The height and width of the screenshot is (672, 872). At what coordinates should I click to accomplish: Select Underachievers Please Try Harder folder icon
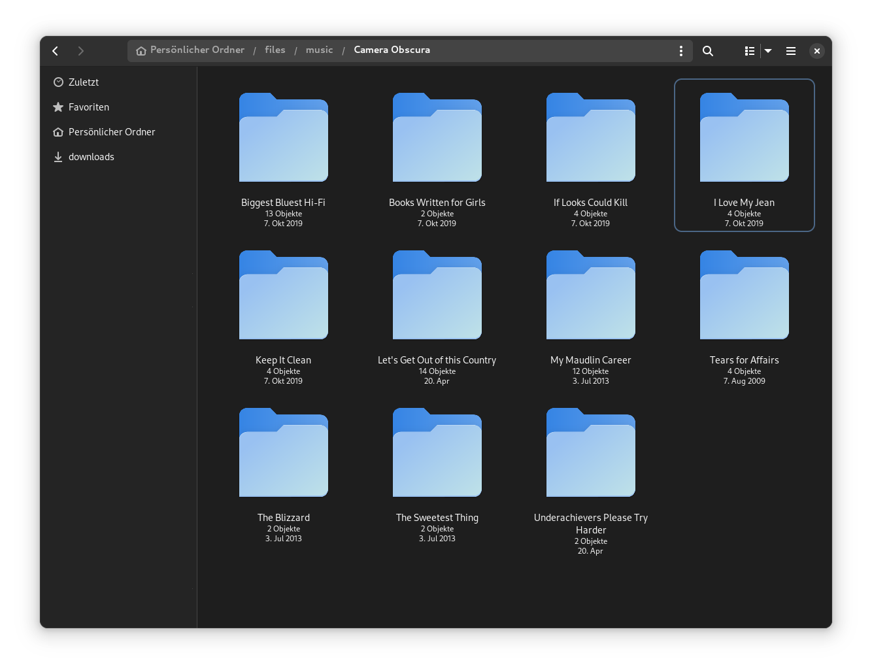[591, 452]
